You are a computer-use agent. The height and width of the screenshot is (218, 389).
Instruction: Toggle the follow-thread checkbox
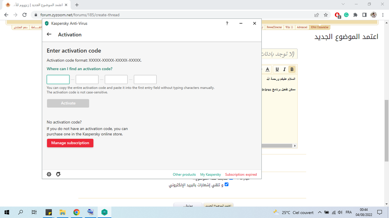pyautogui.click(x=231, y=179)
